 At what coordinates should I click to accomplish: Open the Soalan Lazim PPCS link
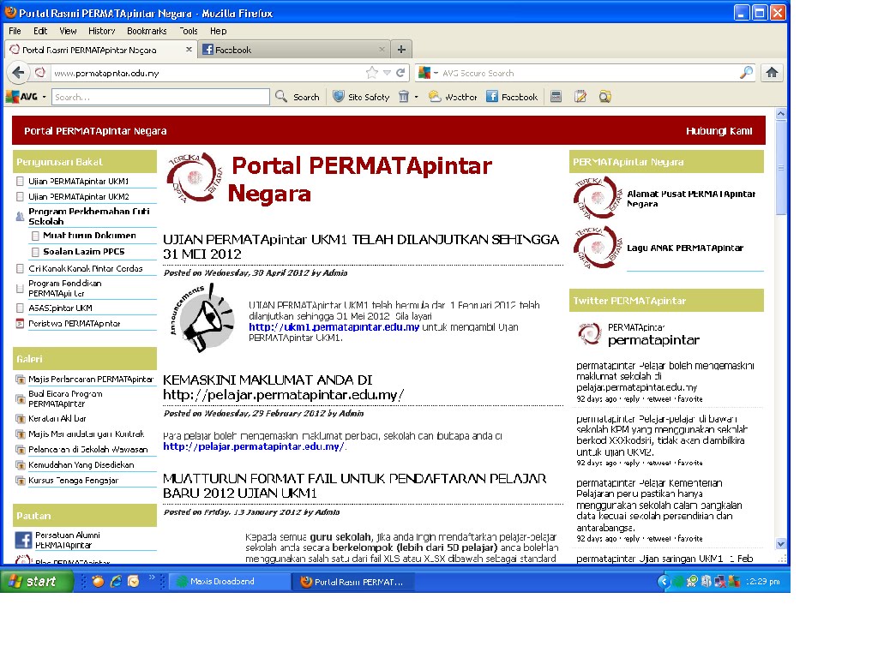point(84,252)
